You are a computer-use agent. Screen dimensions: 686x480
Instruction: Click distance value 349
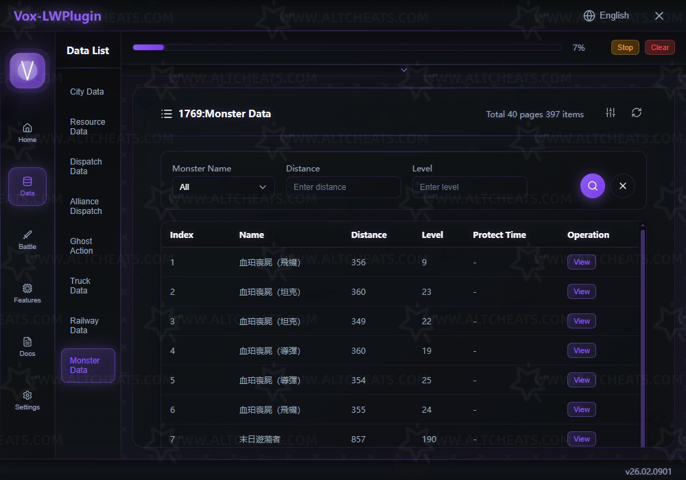358,322
